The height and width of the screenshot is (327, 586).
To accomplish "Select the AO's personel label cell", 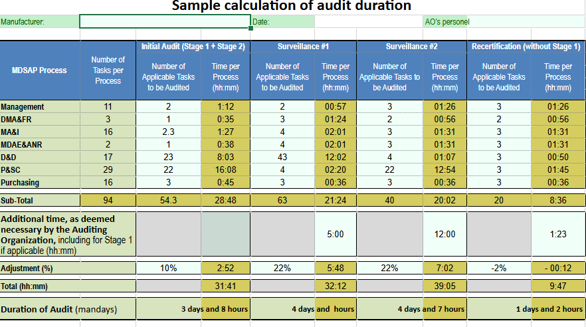I will (x=446, y=22).
